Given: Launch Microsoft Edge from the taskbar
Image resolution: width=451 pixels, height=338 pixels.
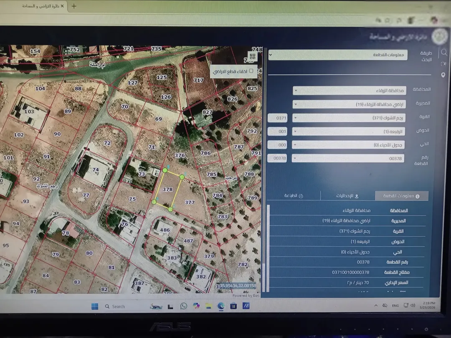Looking at the screenshot, I should (x=221, y=306).
